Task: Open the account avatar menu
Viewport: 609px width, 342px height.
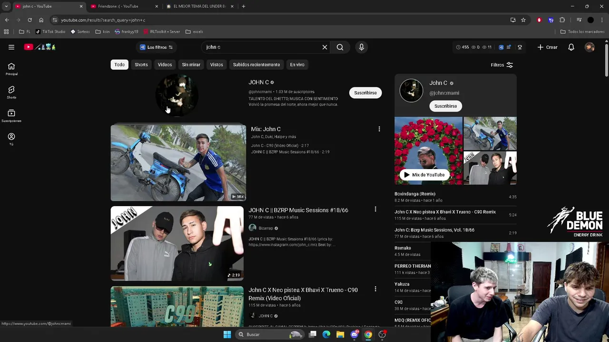Action: [589, 47]
